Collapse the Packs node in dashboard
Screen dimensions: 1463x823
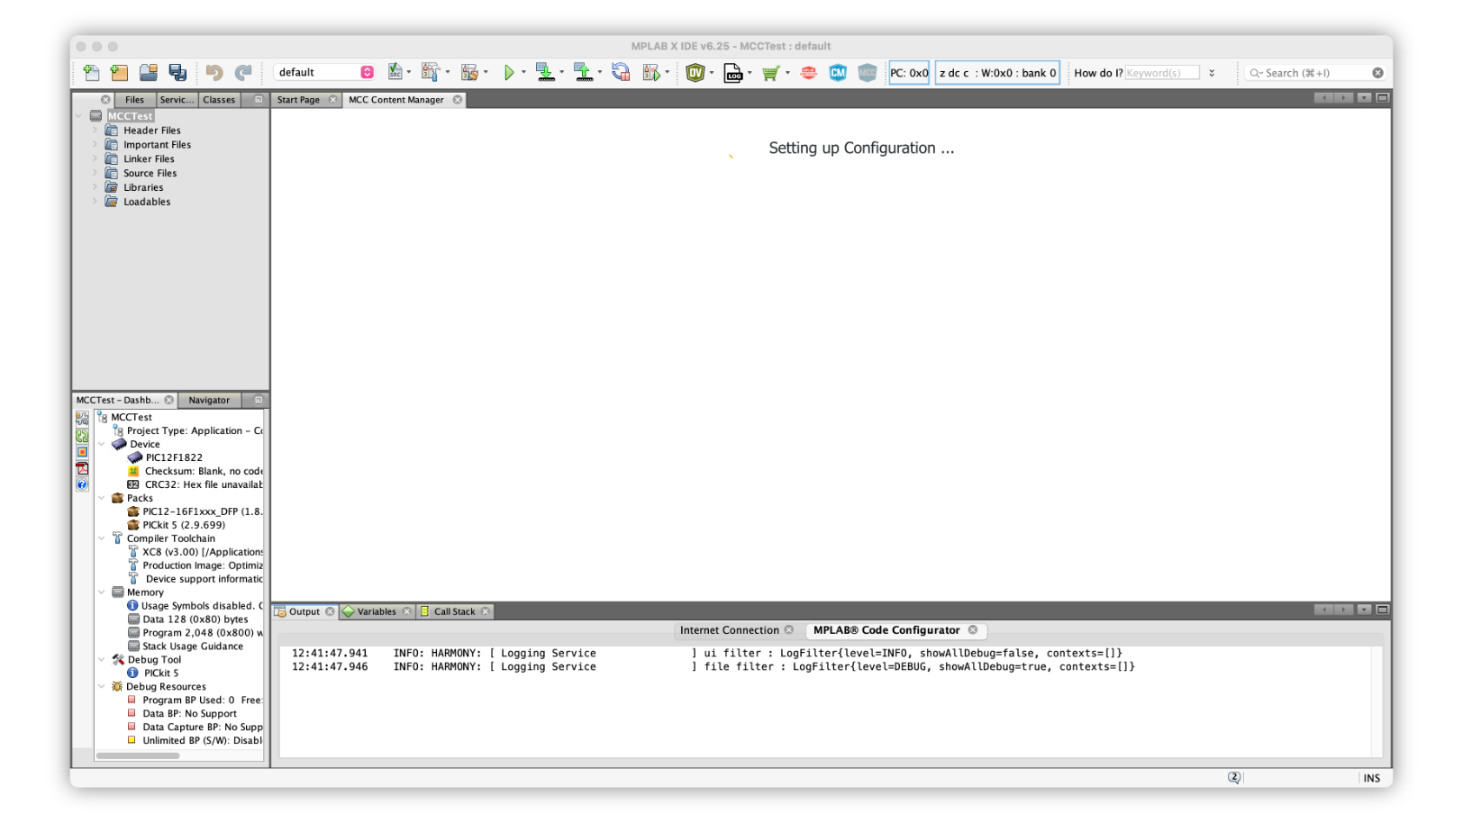[102, 498]
